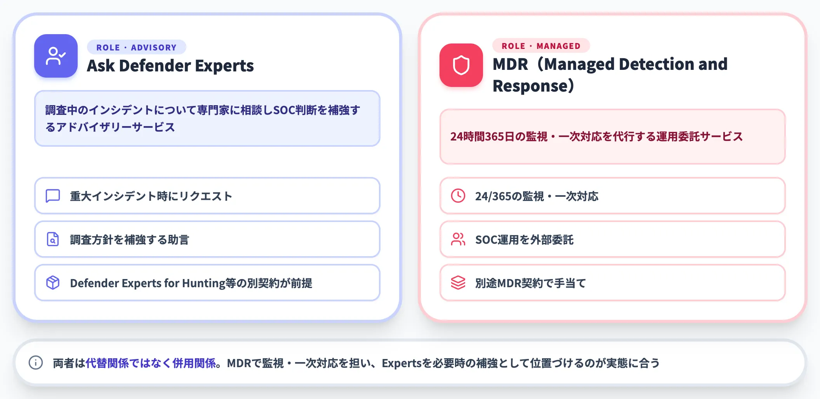Click the ROLE · MANAGED badge
Screen dimensions: 820x399
pyautogui.click(x=541, y=46)
